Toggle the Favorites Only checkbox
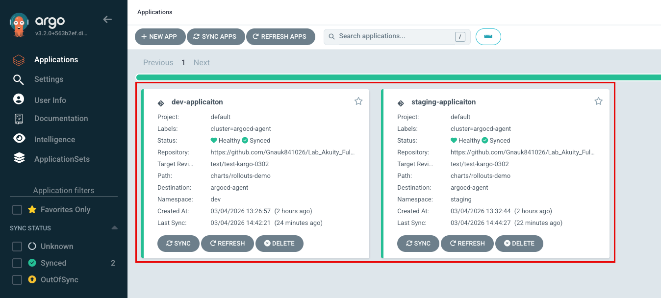Screen dimensions: 661x298 point(17,210)
